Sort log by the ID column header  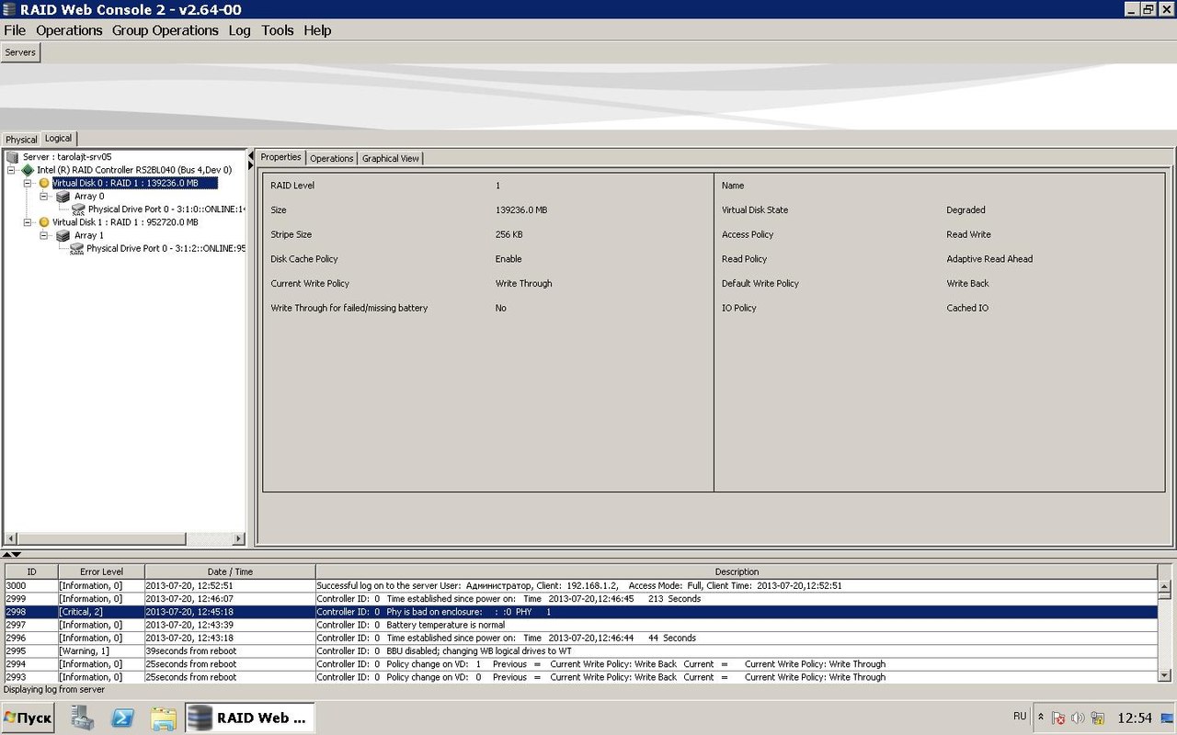[x=31, y=571]
